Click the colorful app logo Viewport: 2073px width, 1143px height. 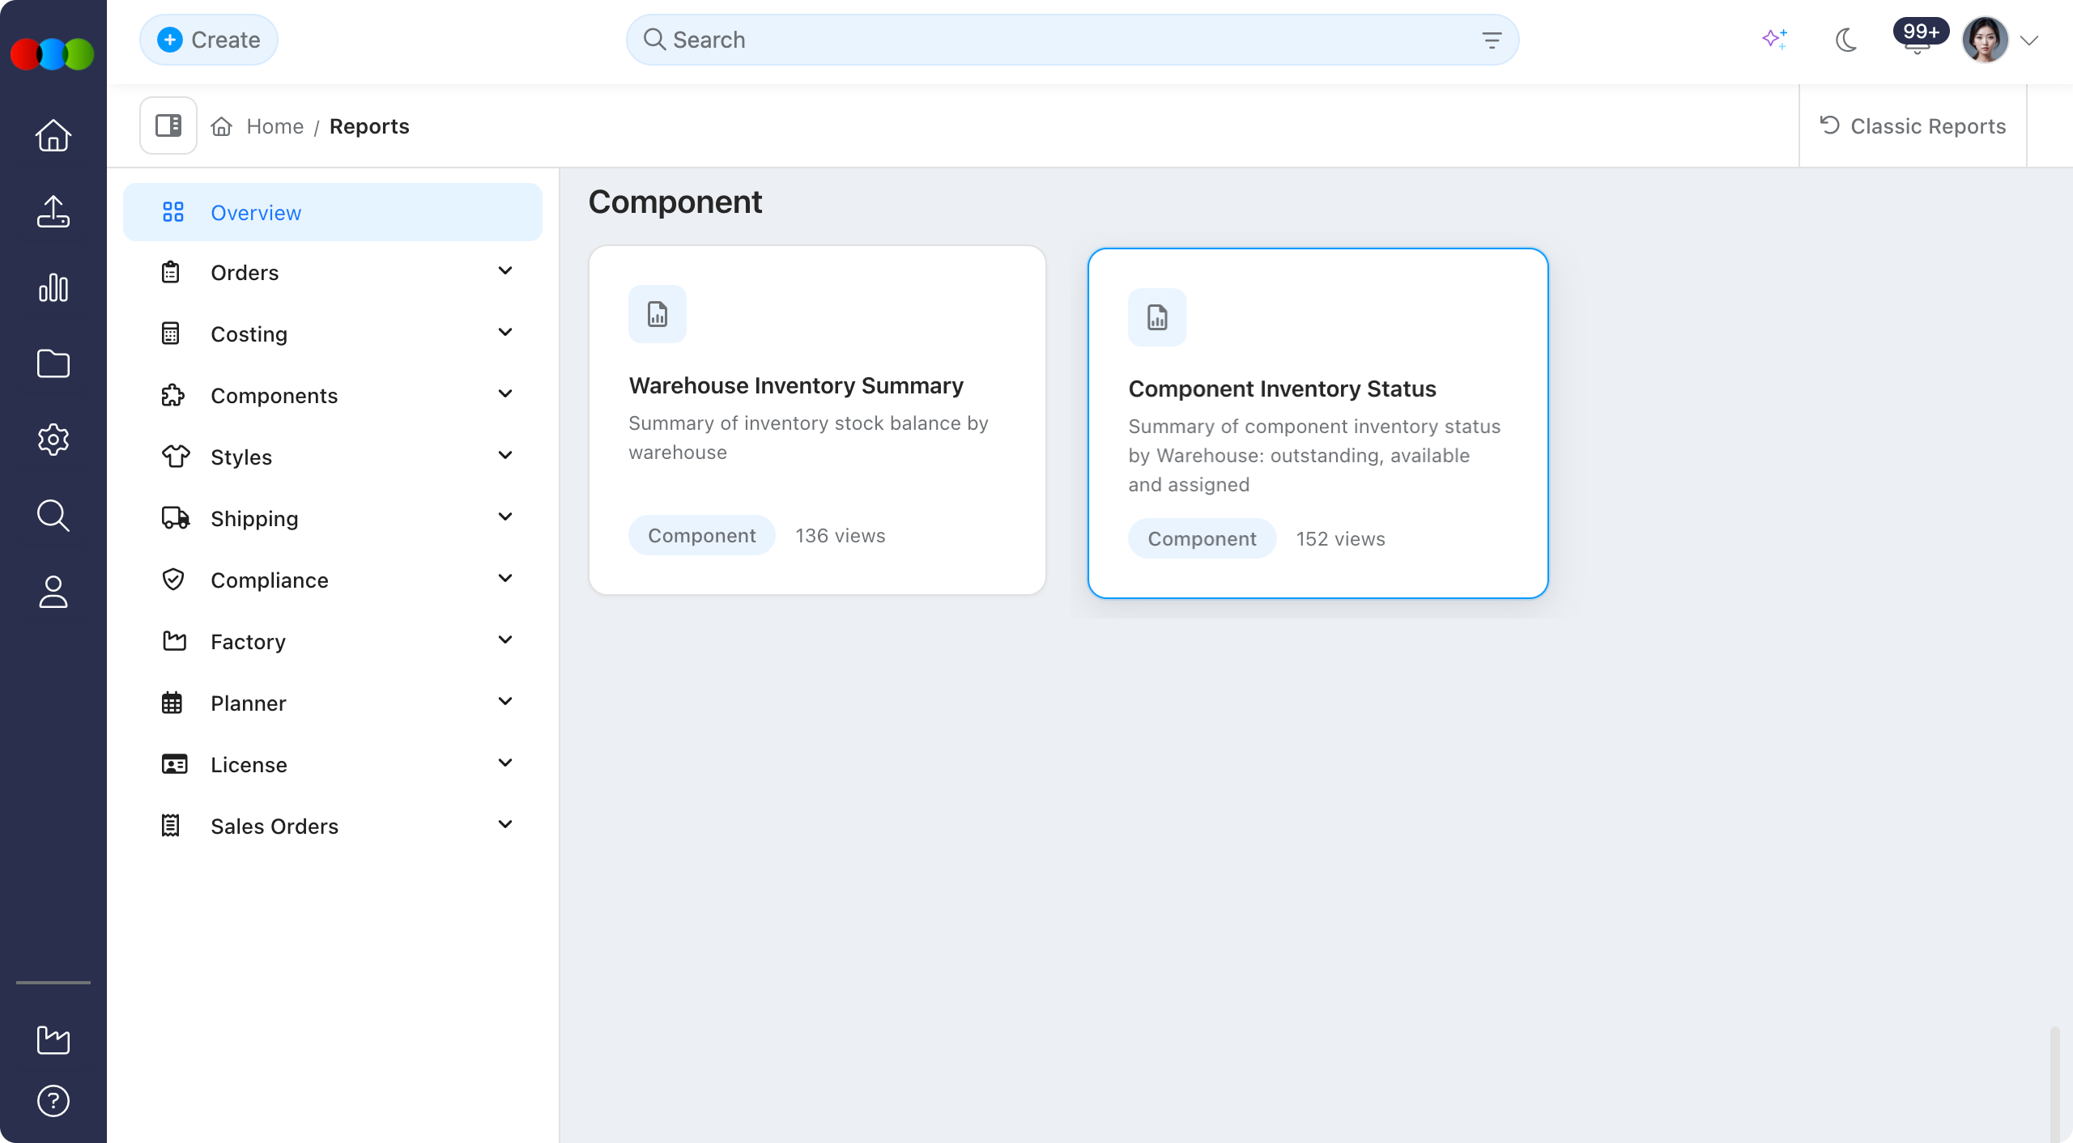[x=53, y=54]
